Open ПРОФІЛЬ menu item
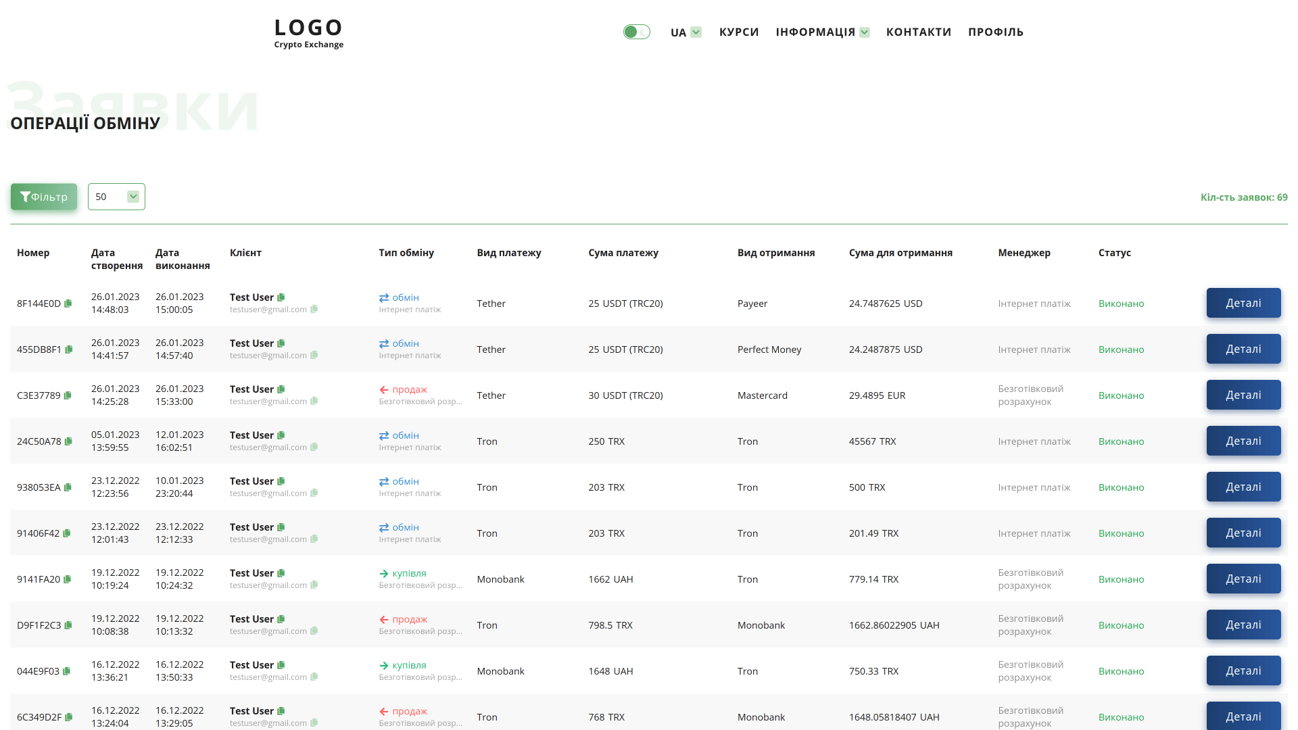 pos(996,32)
